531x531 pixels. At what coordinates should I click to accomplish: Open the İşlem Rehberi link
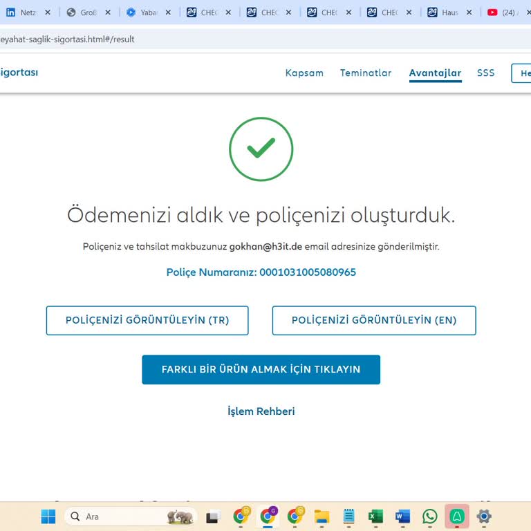[x=261, y=411]
